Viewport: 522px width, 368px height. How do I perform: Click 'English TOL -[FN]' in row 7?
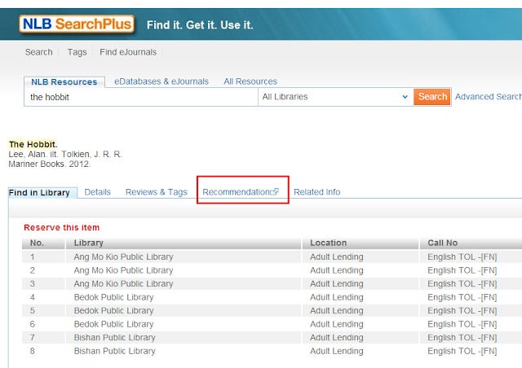tap(462, 337)
